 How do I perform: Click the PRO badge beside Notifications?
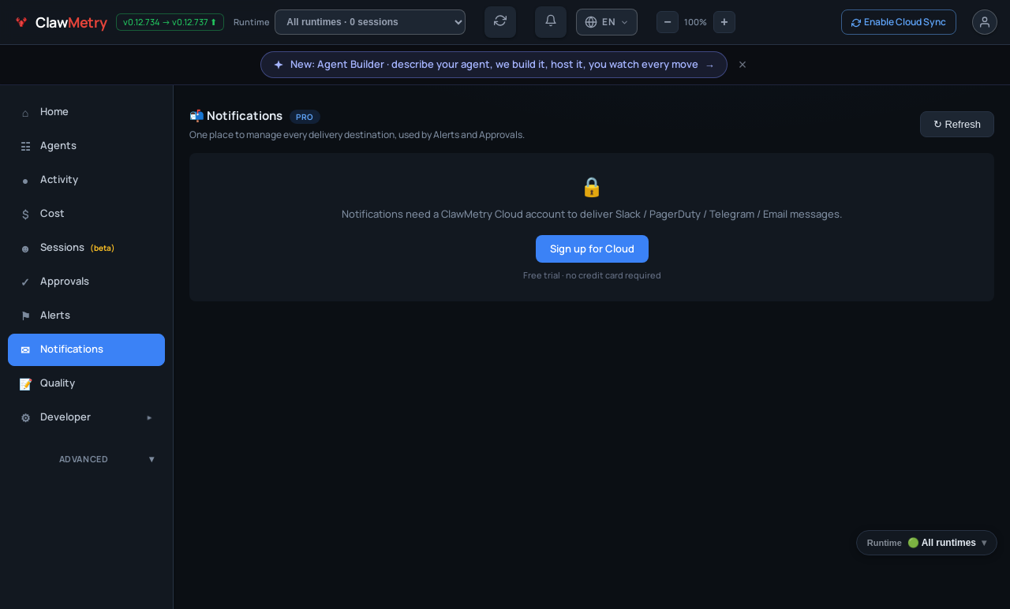click(305, 117)
